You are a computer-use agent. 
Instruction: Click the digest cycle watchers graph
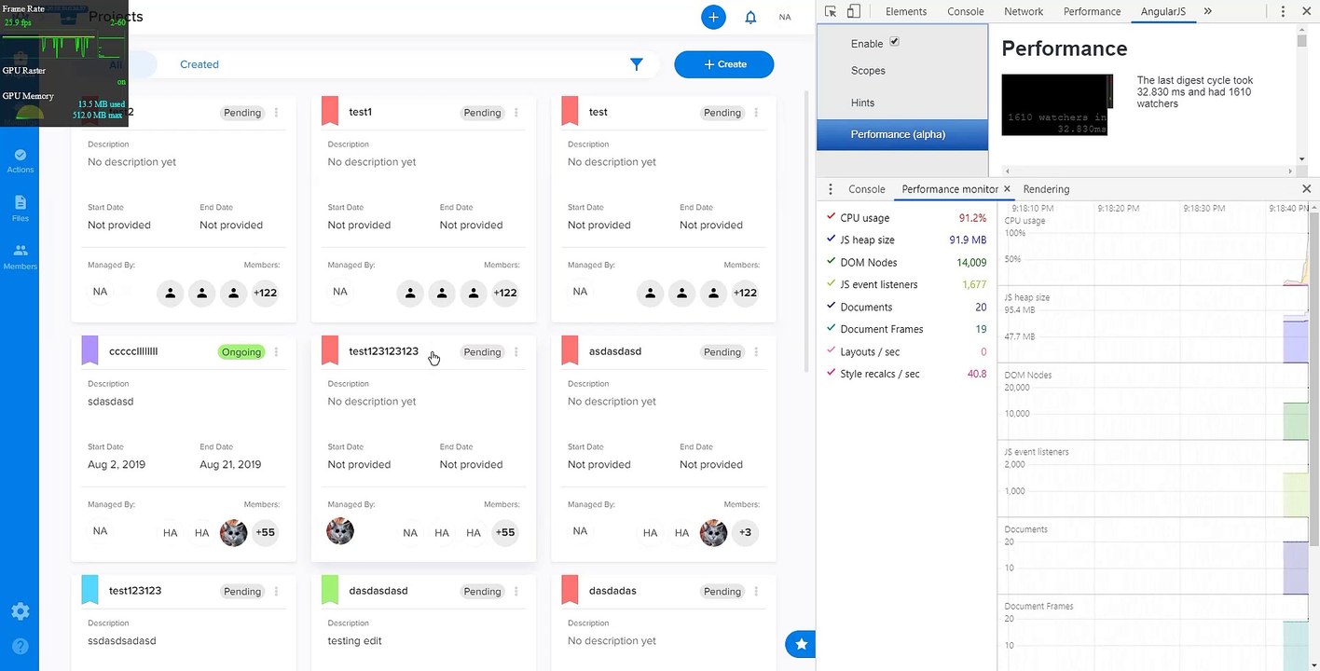click(1057, 104)
